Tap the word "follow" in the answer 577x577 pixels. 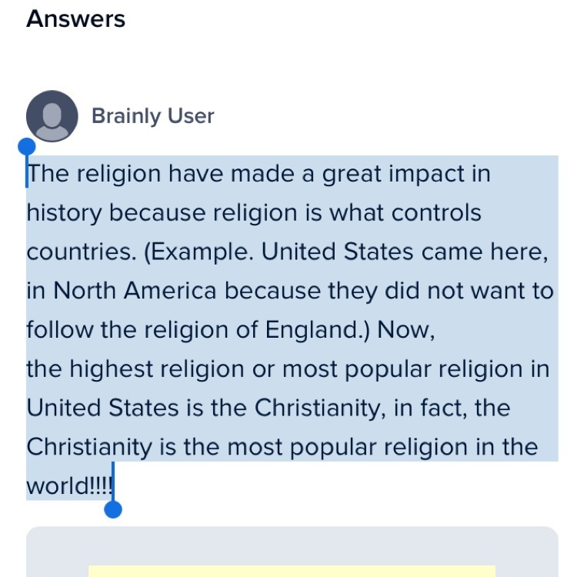point(59,330)
